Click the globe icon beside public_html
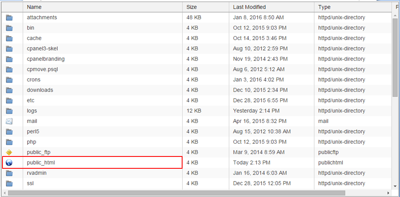400x197 pixels. point(9,163)
